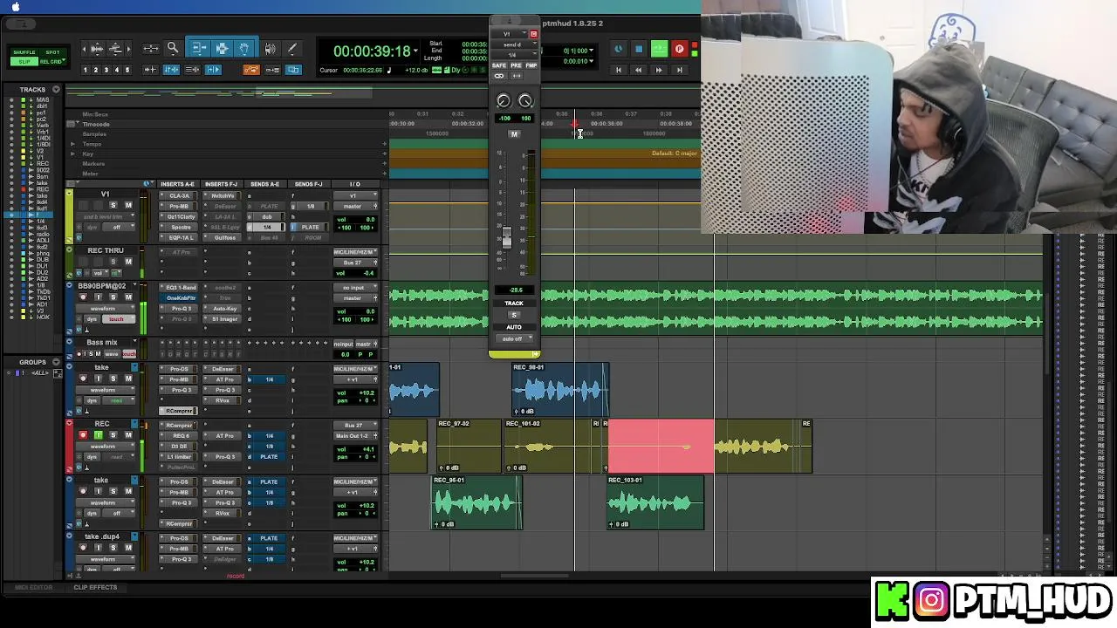Open the CLIP EFFECTS tab

point(95,587)
